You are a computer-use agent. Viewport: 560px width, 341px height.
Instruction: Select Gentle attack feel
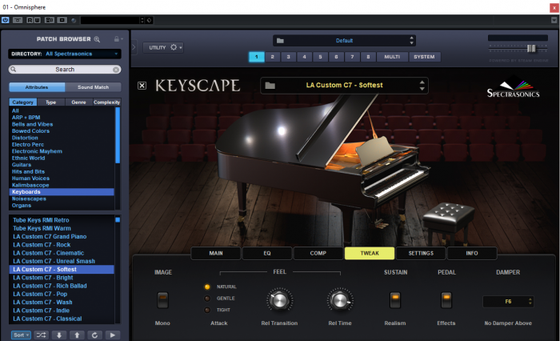[207, 298]
